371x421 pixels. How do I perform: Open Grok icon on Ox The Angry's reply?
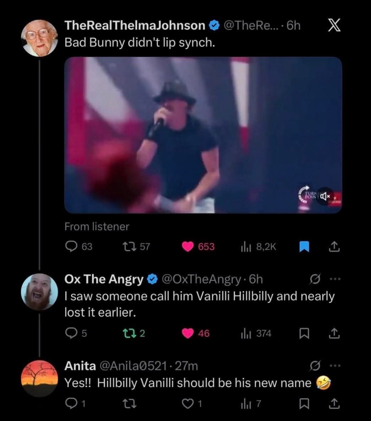(314, 279)
